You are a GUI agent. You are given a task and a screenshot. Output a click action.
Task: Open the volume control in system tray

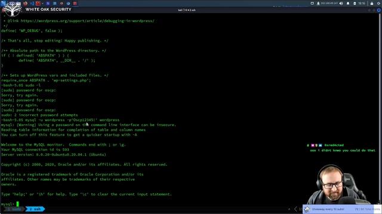click(341, 4)
